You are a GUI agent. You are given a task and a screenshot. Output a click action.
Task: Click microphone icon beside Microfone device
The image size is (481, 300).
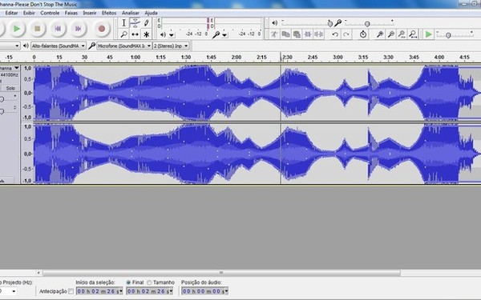91,46
